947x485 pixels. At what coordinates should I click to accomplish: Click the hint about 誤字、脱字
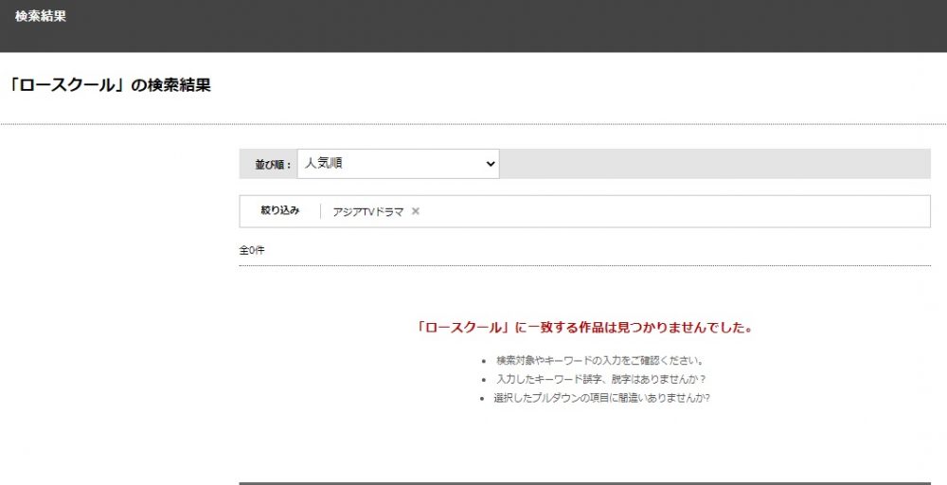pos(601,379)
